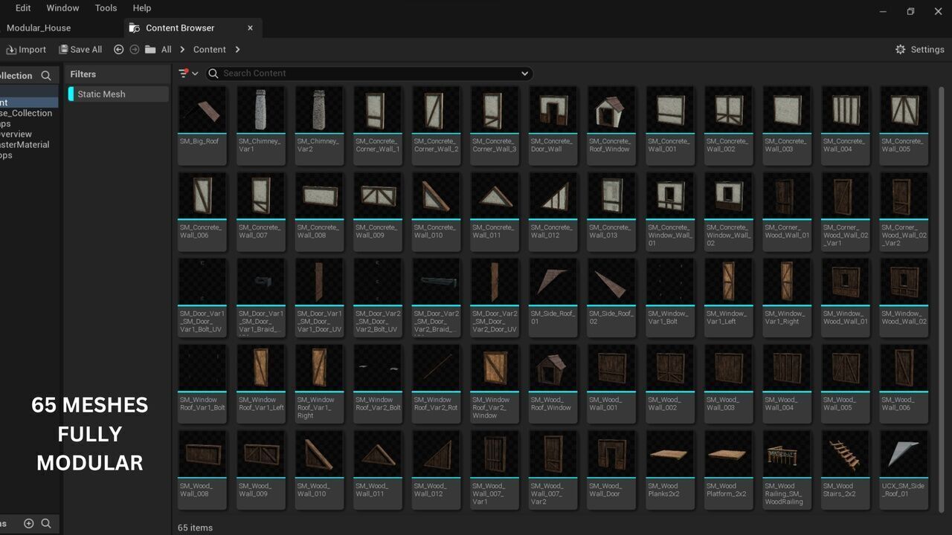This screenshot has height=535, width=952.
Task: Select SM_Concrete_Wall_006 asset
Action: 202,212
